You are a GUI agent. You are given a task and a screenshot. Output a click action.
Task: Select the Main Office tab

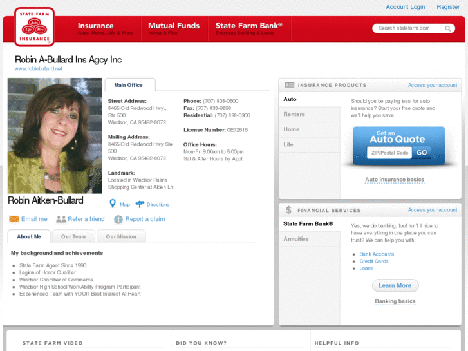130,85
